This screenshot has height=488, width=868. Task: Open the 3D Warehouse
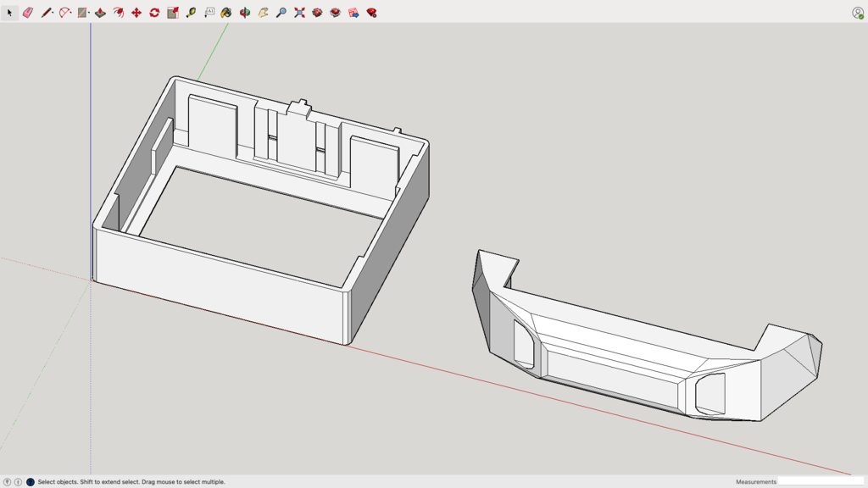tap(318, 13)
